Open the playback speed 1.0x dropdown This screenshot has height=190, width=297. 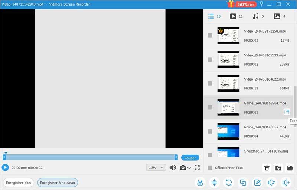coord(156,167)
